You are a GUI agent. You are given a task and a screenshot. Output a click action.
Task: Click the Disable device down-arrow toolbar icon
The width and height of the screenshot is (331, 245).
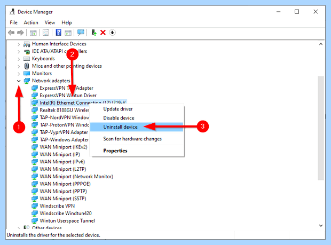click(112, 33)
